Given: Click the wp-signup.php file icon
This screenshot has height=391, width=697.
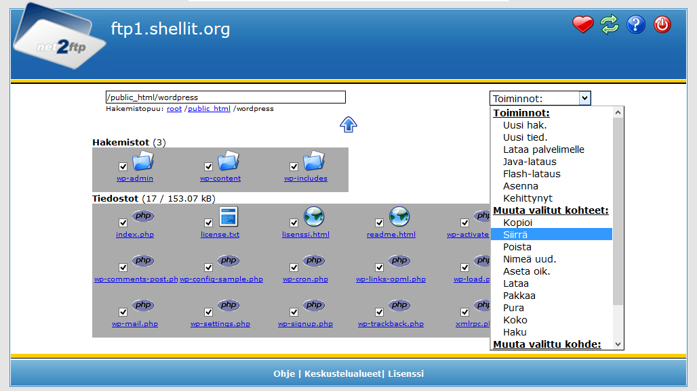Looking at the screenshot, I should pyautogui.click(x=313, y=305).
